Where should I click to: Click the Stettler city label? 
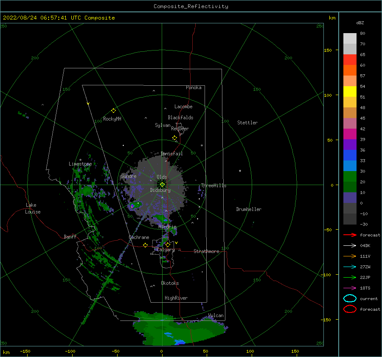click(x=247, y=123)
